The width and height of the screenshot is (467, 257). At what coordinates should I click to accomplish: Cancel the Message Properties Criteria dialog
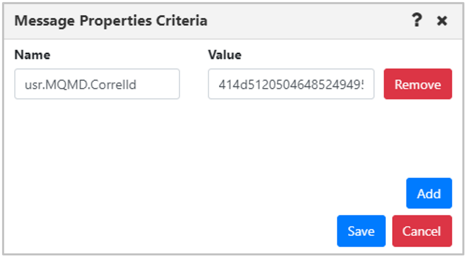[x=422, y=231]
